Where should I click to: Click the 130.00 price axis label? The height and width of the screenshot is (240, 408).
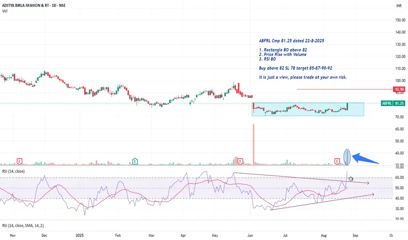point(400,45)
